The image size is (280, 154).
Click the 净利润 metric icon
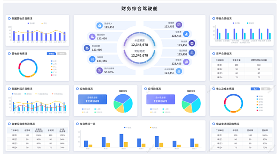pos(92,59)
